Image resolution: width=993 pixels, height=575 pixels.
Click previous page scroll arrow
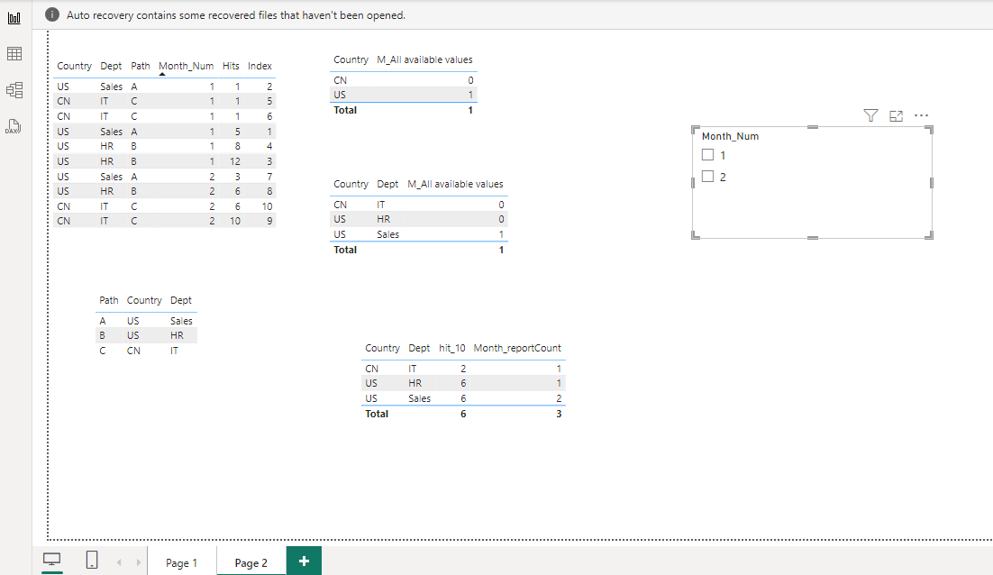(119, 562)
